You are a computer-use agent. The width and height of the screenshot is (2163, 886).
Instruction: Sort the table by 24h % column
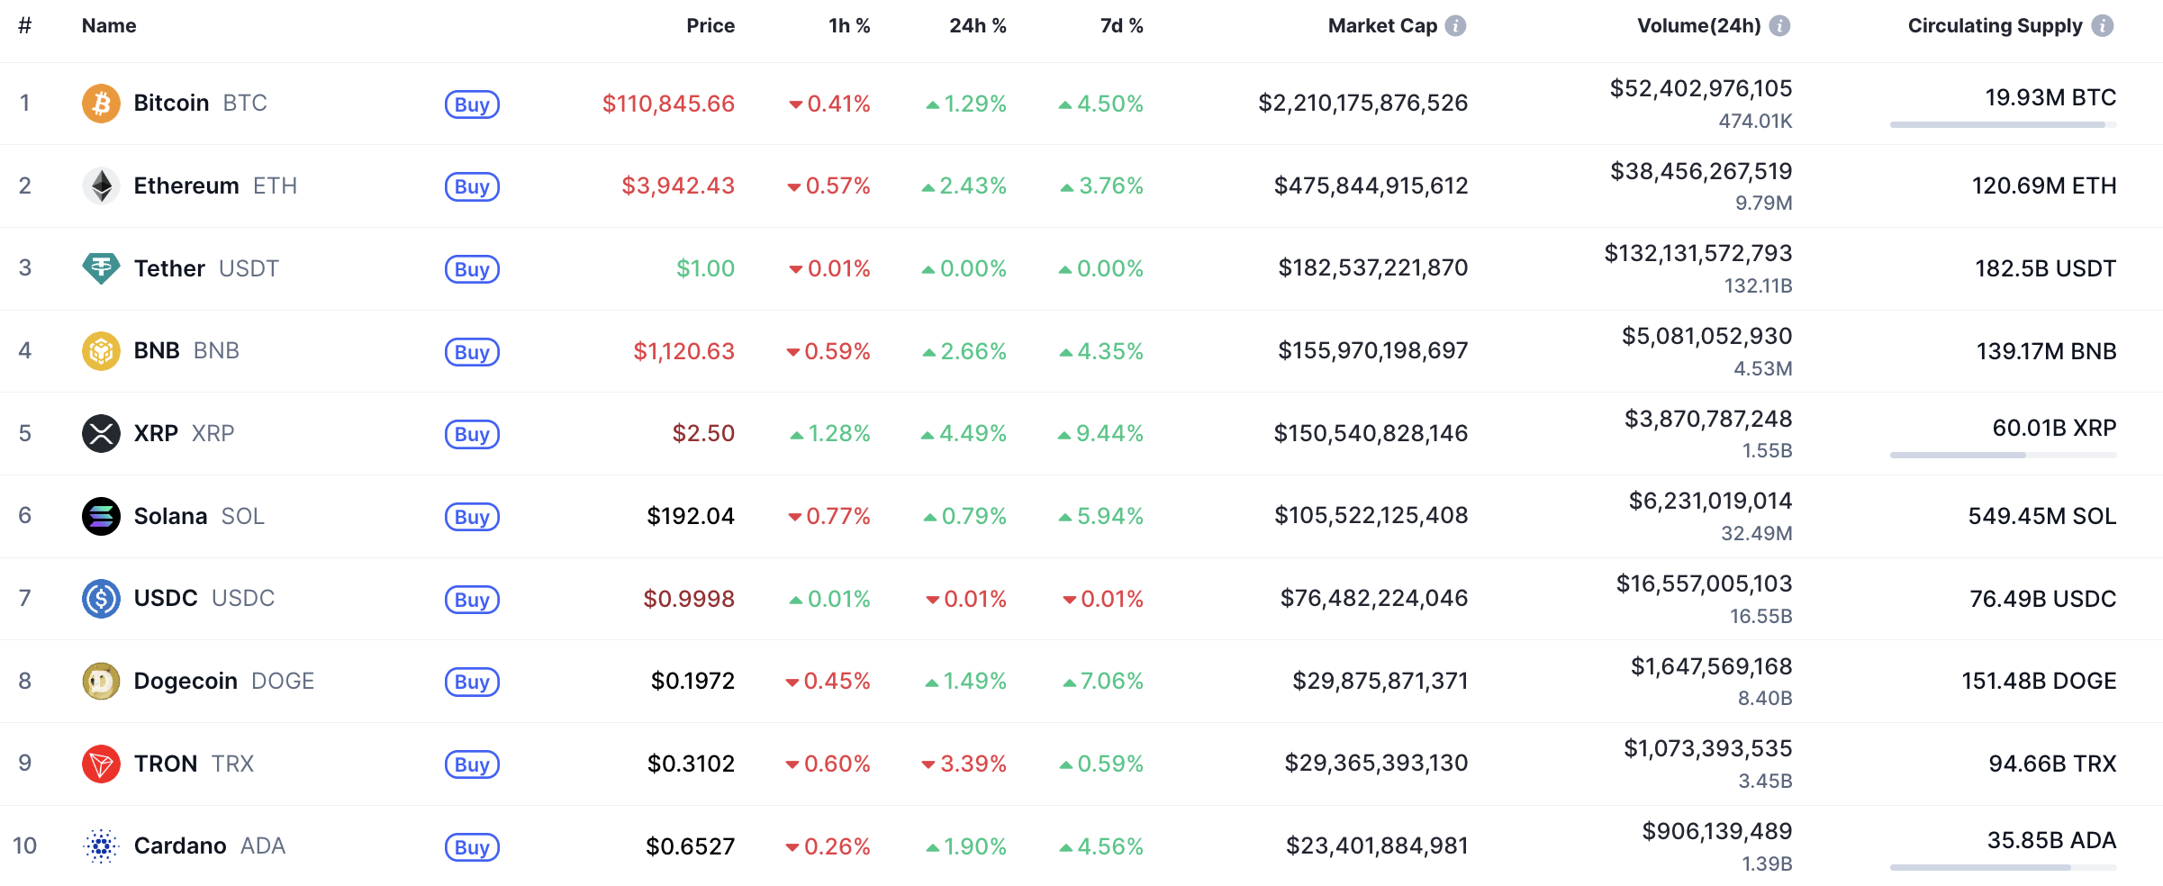[978, 26]
